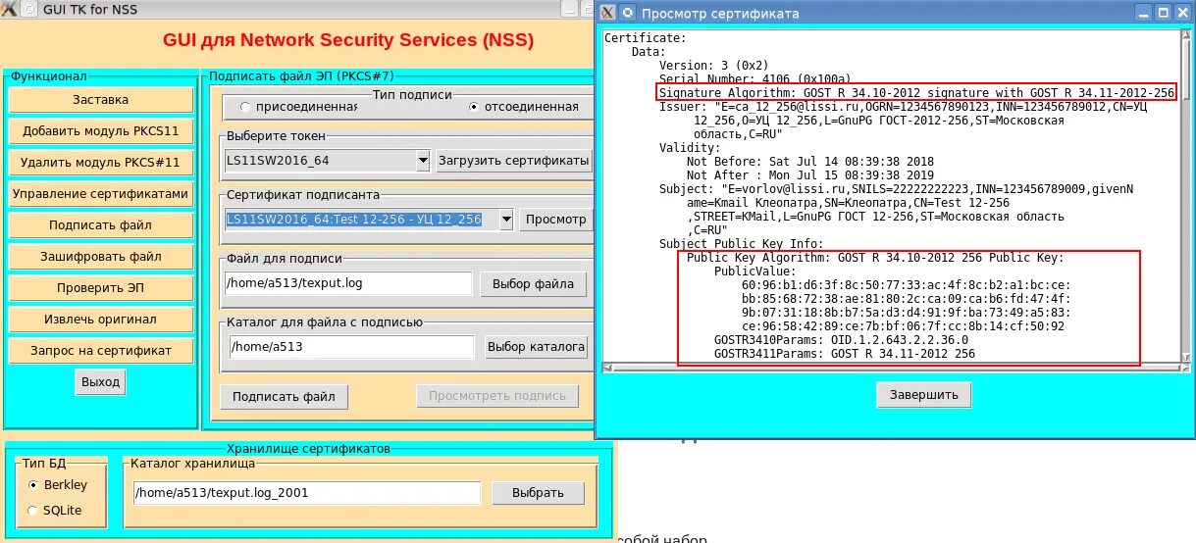The height and width of the screenshot is (543, 1196).
Task: Click the disabled Просмотреть подпись button
Action: click(496, 396)
